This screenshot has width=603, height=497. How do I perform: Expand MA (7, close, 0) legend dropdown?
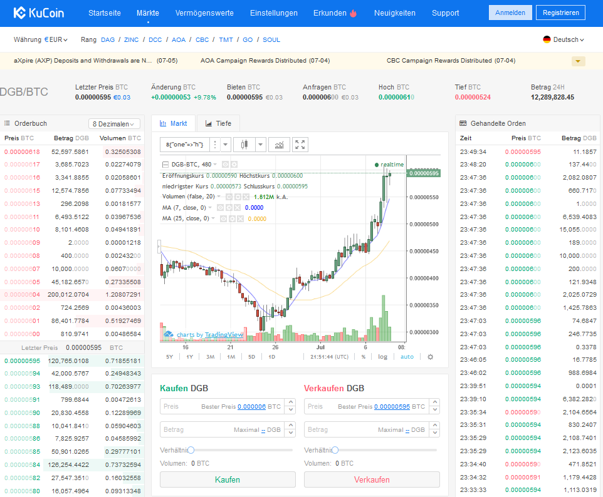coord(210,208)
